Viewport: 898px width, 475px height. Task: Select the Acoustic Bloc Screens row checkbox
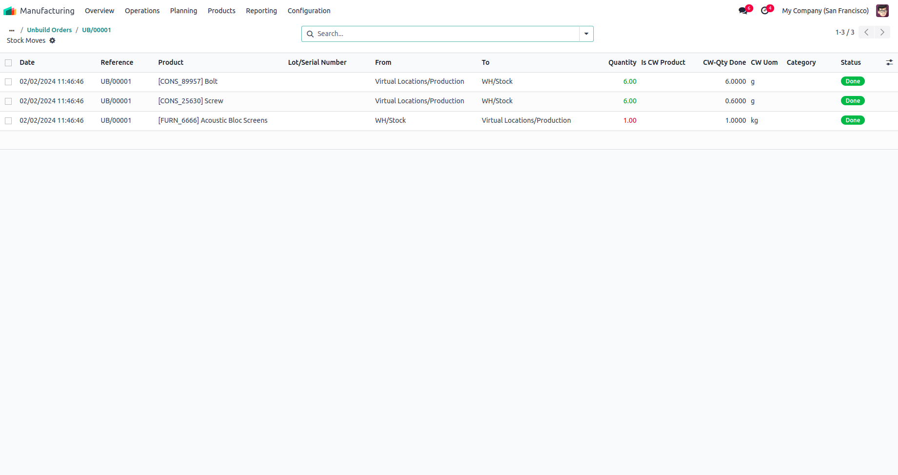click(8, 121)
